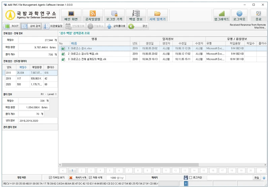Click the blue R indicator in status bar

click(x=186, y=184)
